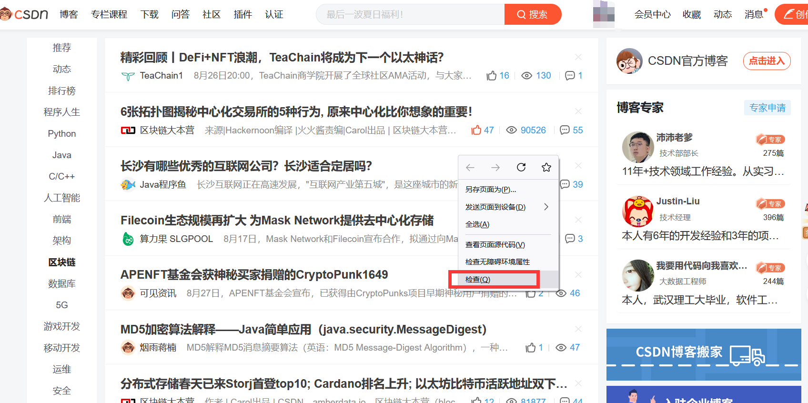Click the back arrow in context menu
This screenshot has height=403, width=808.
[x=470, y=167]
